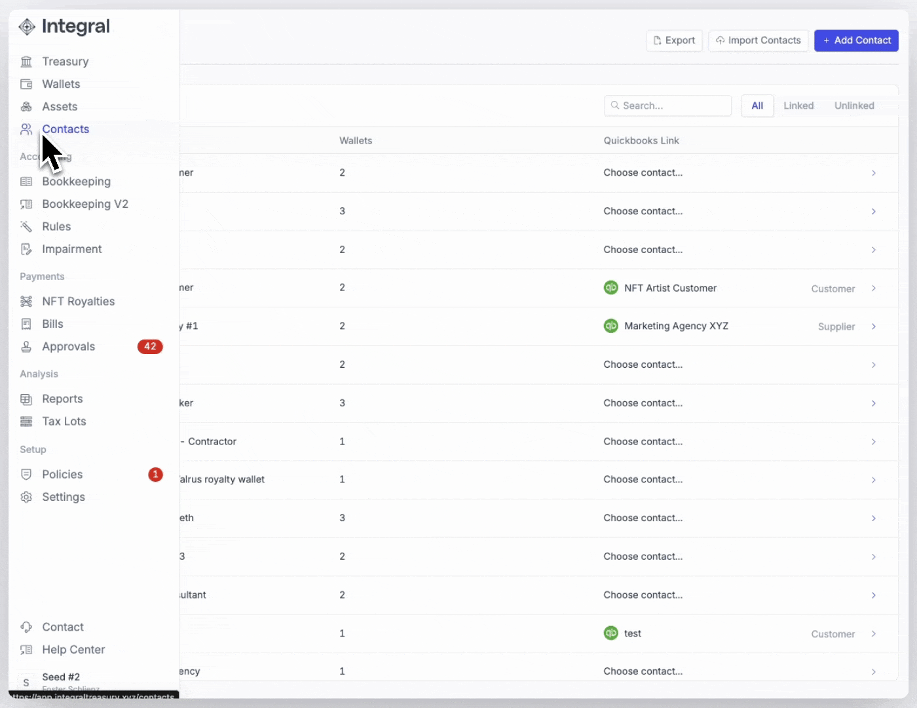Click the Import Contacts button

[x=758, y=41]
